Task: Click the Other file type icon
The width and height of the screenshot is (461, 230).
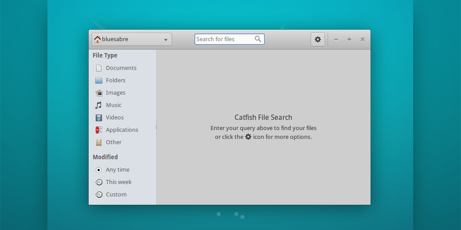Action: tap(99, 142)
